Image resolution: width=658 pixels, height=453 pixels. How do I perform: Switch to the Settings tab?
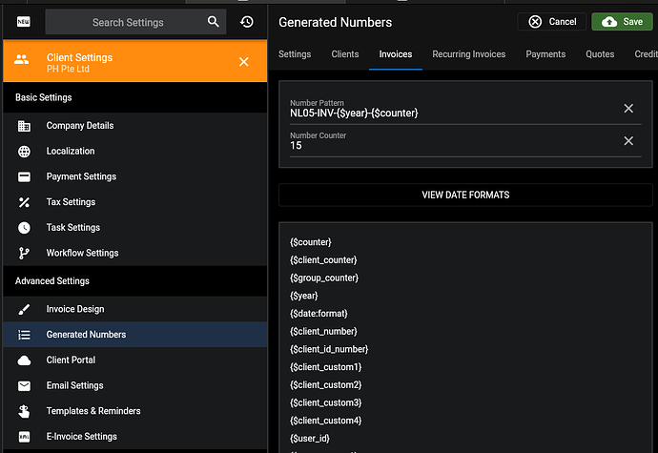tap(295, 54)
